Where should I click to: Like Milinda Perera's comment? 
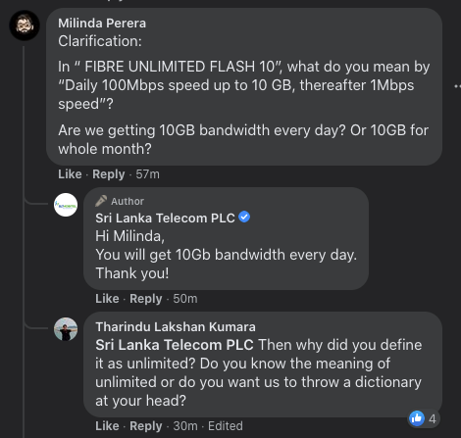70,174
